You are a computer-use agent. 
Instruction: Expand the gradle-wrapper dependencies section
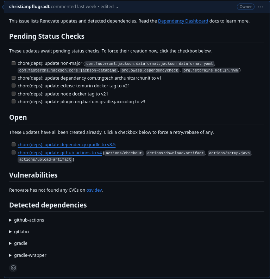tap(28, 255)
